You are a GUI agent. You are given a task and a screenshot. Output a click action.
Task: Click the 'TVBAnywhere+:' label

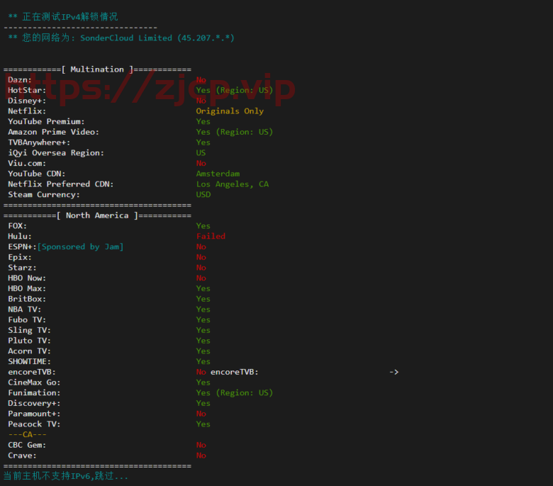coord(39,142)
